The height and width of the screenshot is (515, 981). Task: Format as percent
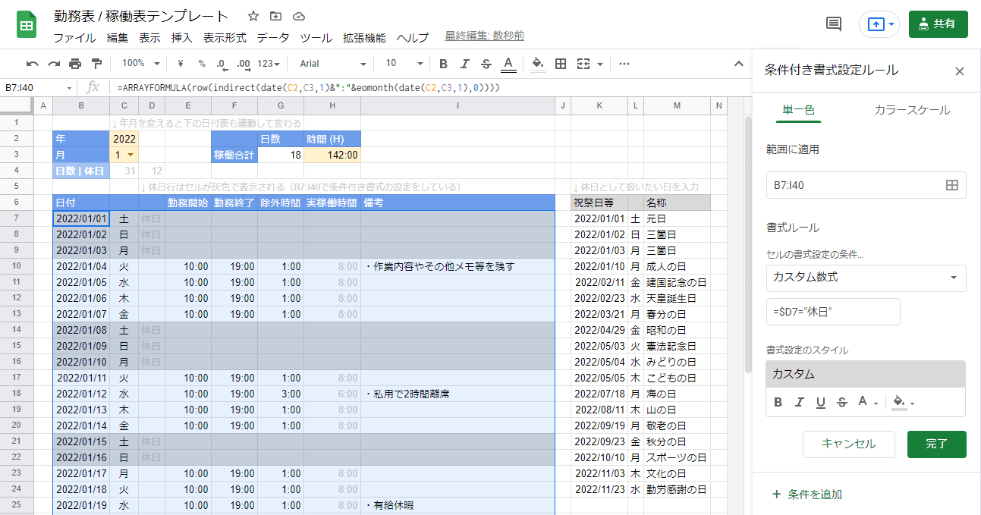click(202, 64)
